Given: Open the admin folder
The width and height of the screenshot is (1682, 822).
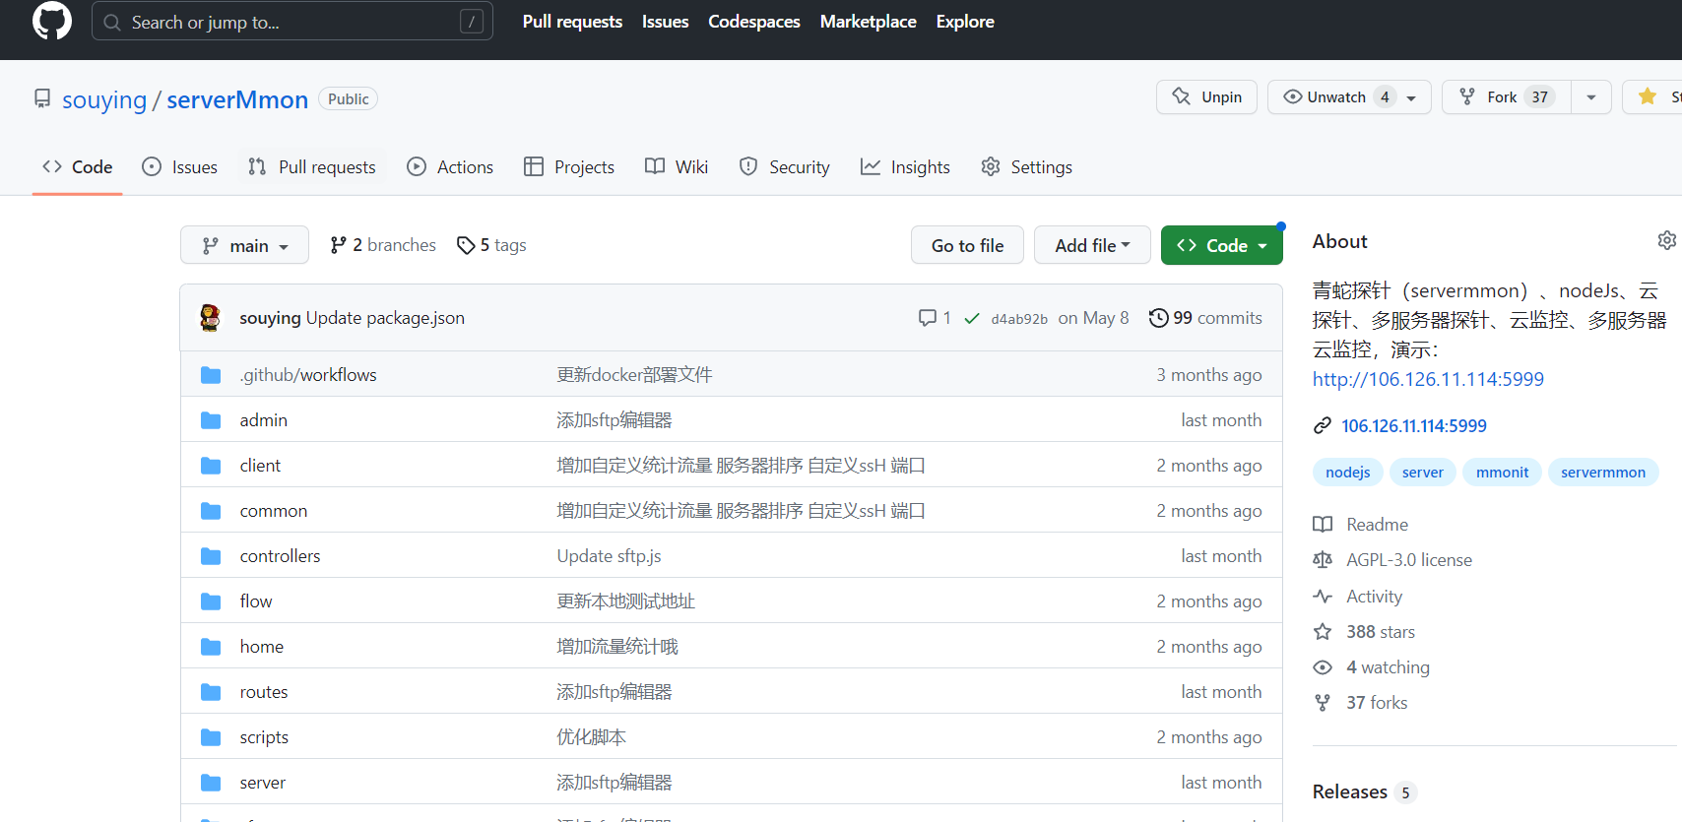Looking at the screenshot, I should coord(264,420).
